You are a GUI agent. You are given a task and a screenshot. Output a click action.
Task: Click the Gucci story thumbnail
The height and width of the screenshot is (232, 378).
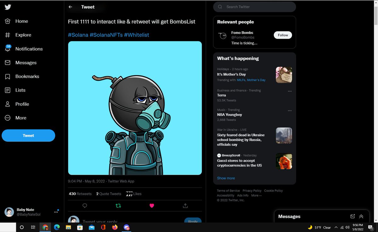click(284, 161)
